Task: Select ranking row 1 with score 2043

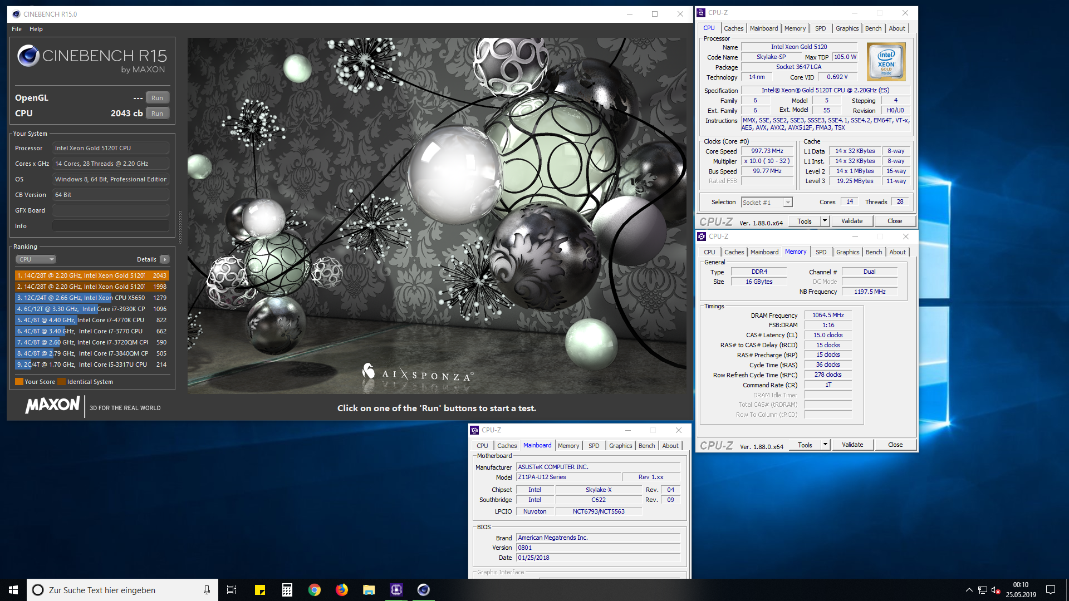Action: 92,275
